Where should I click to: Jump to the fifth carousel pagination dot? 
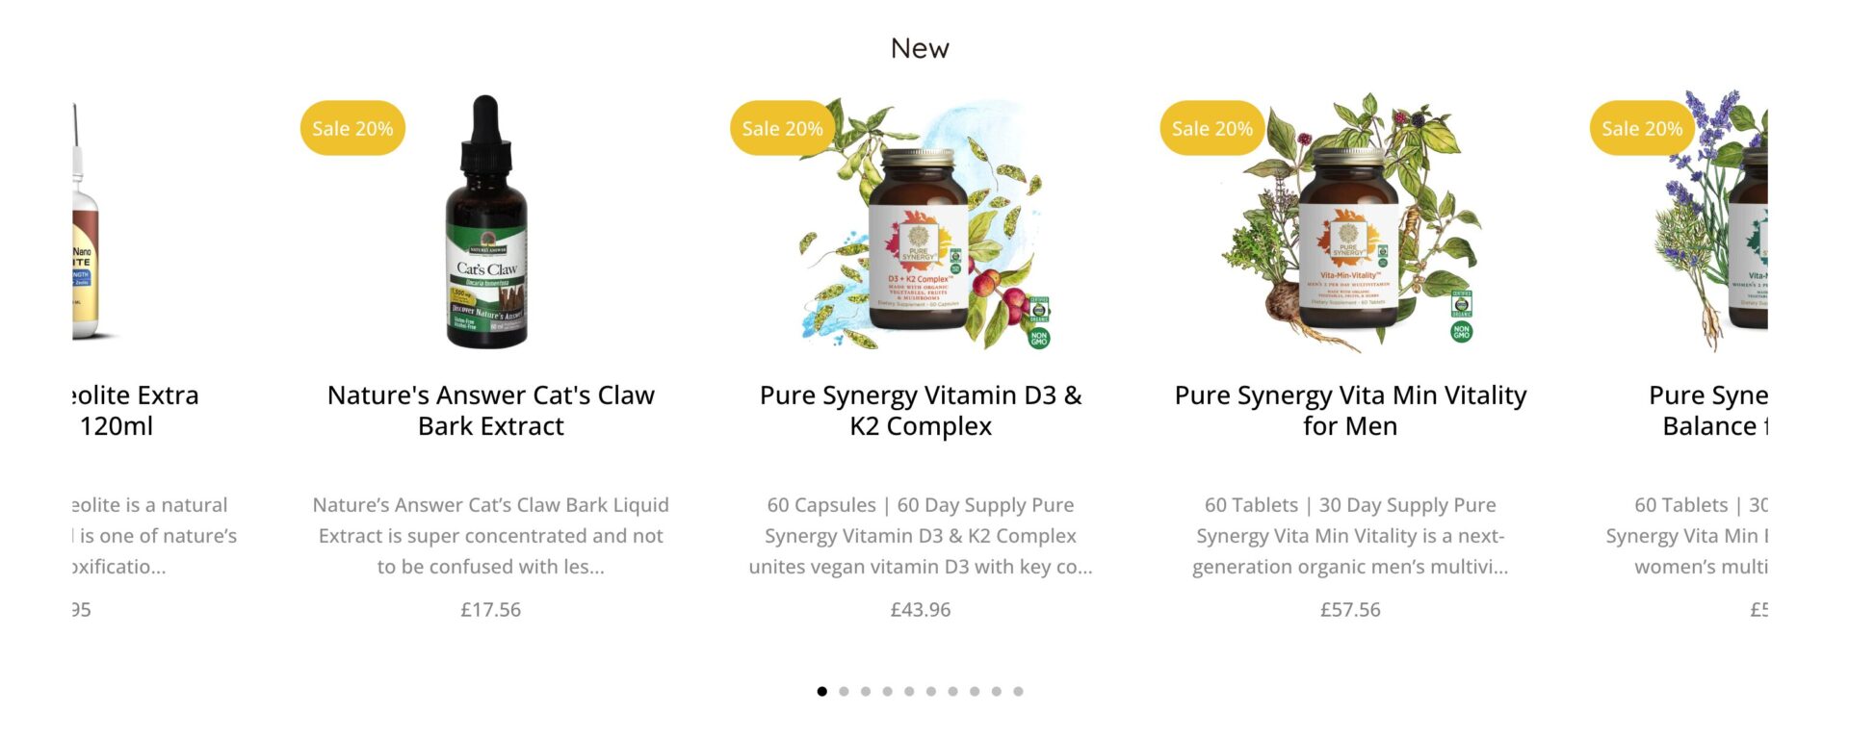[x=909, y=691]
